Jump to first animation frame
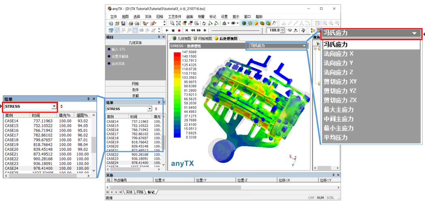Viewport: 425px width, 205px height. tap(187, 30)
